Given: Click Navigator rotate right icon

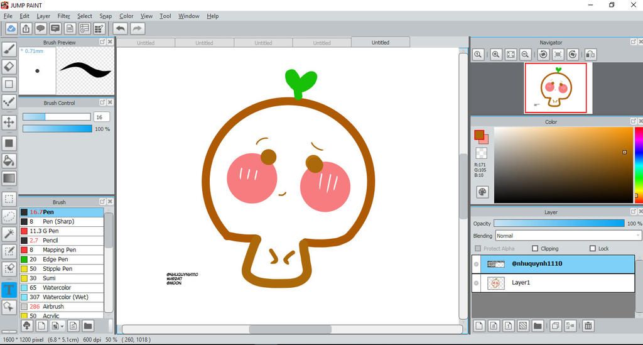Looking at the screenshot, I should click(573, 54).
